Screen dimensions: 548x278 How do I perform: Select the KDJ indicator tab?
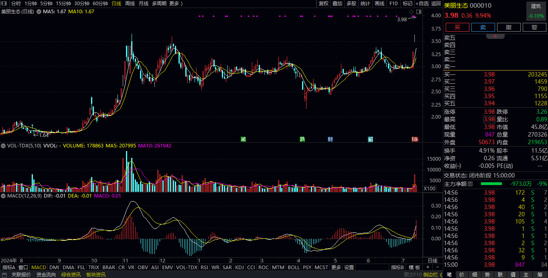[x=239, y=267]
